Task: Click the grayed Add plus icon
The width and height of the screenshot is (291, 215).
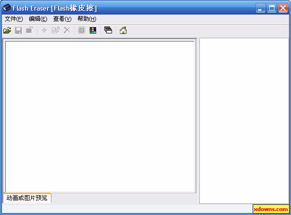Action: pos(44,31)
